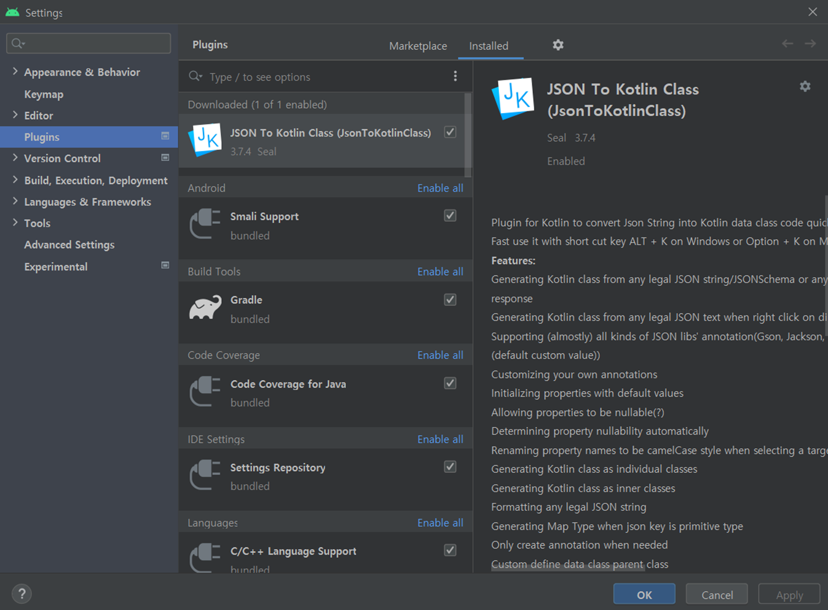Image resolution: width=828 pixels, height=610 pixels.
Task: Uncheck C/C++ Language Support plugin
Action: (450, 550)
